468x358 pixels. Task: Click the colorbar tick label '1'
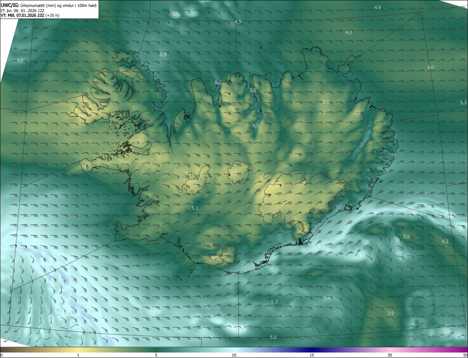(x=78, y=355)
